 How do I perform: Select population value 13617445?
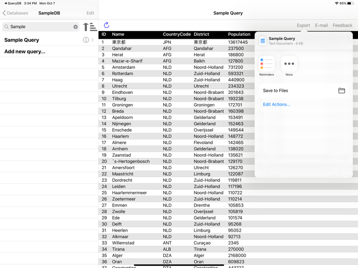tap(238, 42)
